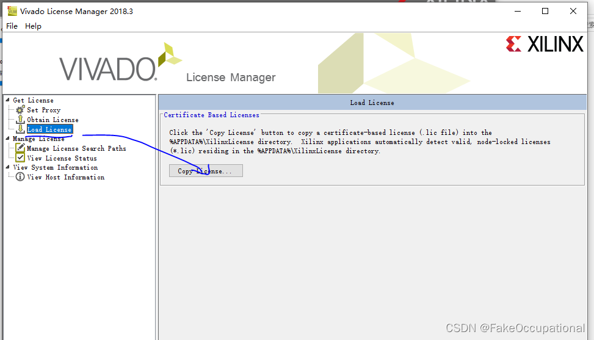This screenshot has width=594, height=340.
Task: Maximize the Vivado License Manager window
Action: pos(545,12)
